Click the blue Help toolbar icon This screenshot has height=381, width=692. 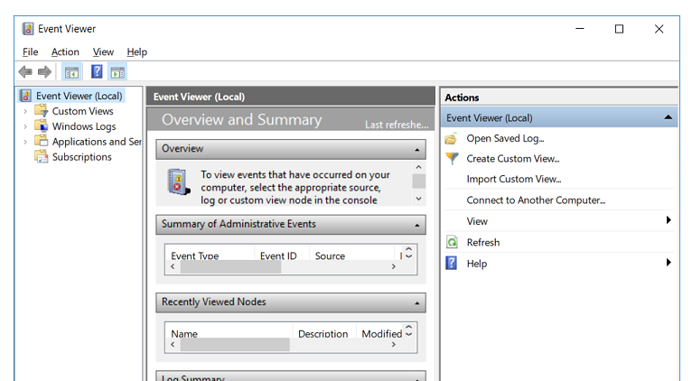[97, 72]
